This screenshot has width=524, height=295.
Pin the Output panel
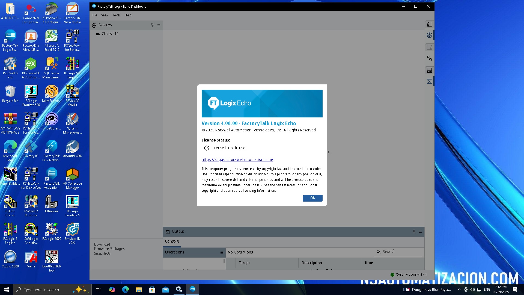click(x=414, y=232)
